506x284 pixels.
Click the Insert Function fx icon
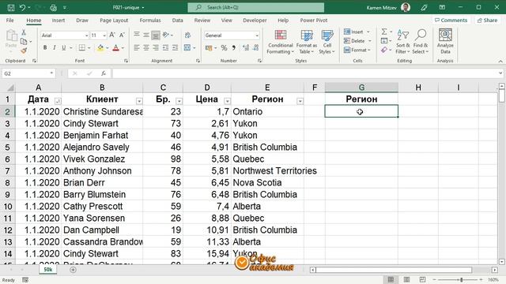104,73
